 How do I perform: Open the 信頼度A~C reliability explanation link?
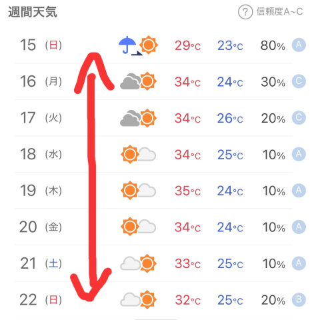pyautogui.click(x=279, y=11)
